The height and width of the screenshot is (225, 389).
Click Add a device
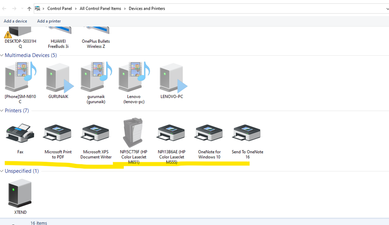pos(15,21)
